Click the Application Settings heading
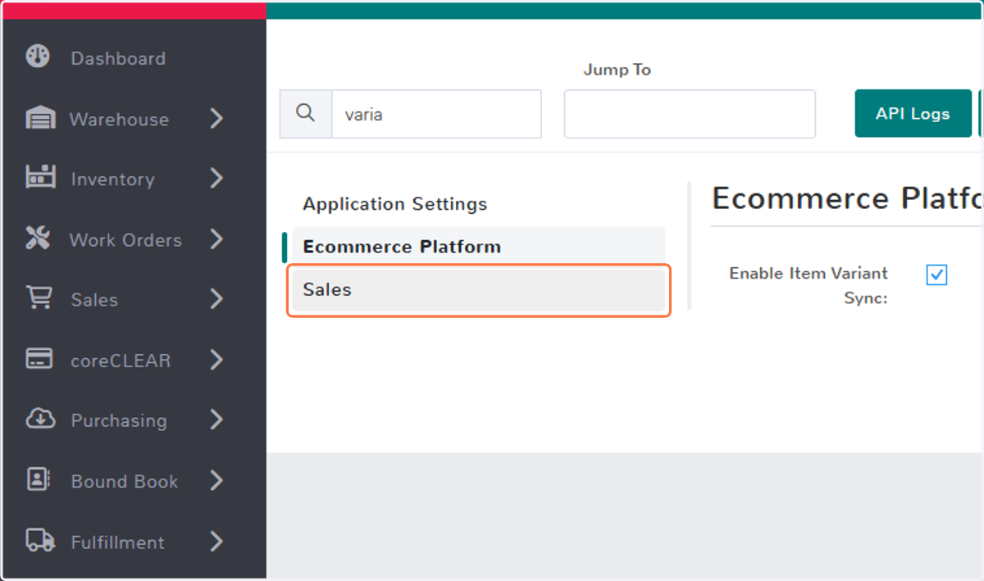This screenshot has width=984, height=581. point(395,204)
